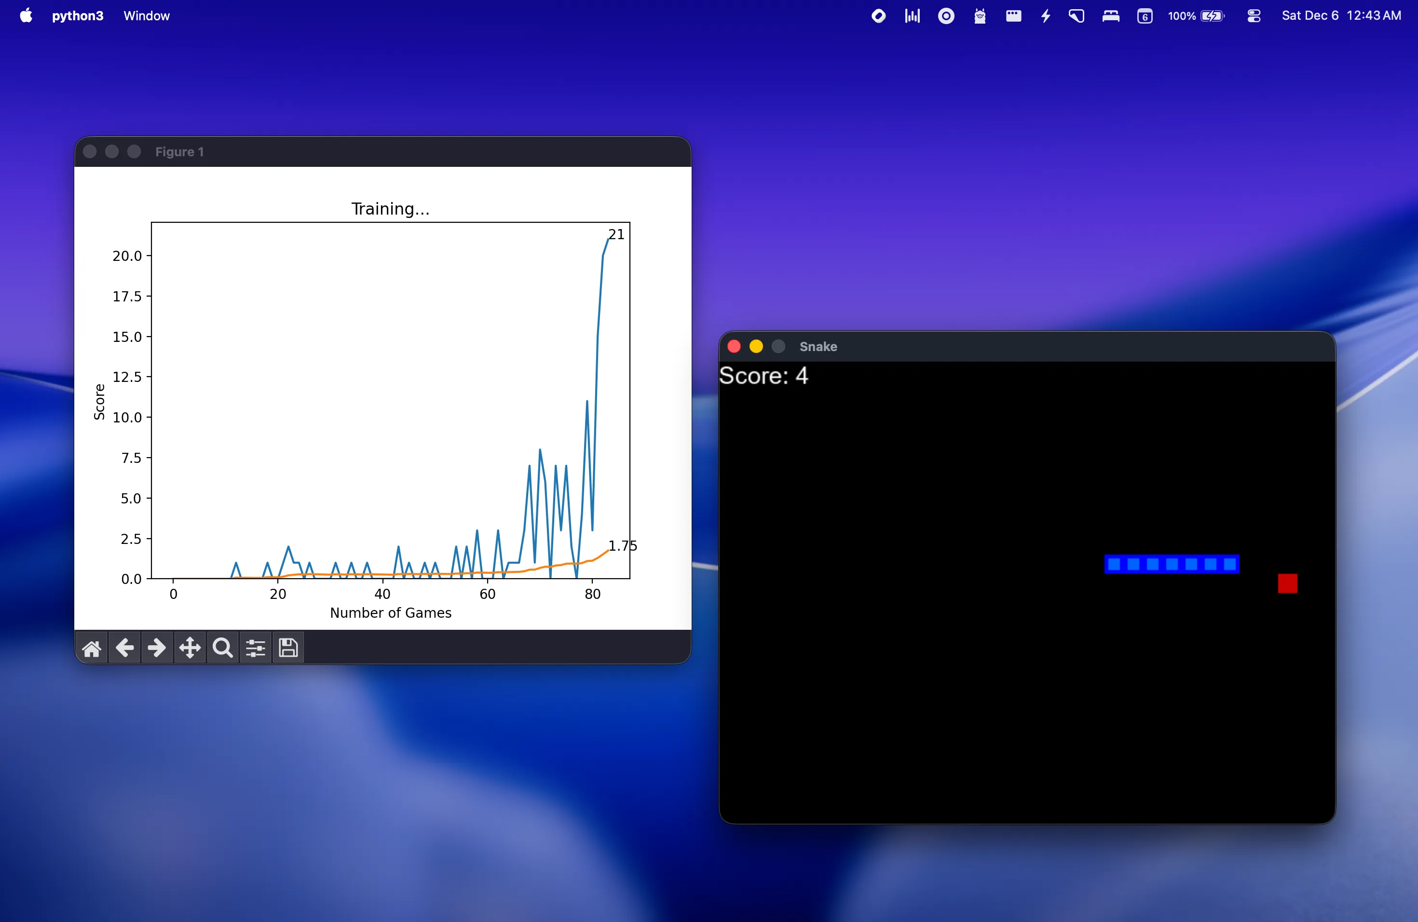The height and width of the screenshot is (922, 1418).
Task: Toggle the Pan axes tool
Action: tap(190, 648)
